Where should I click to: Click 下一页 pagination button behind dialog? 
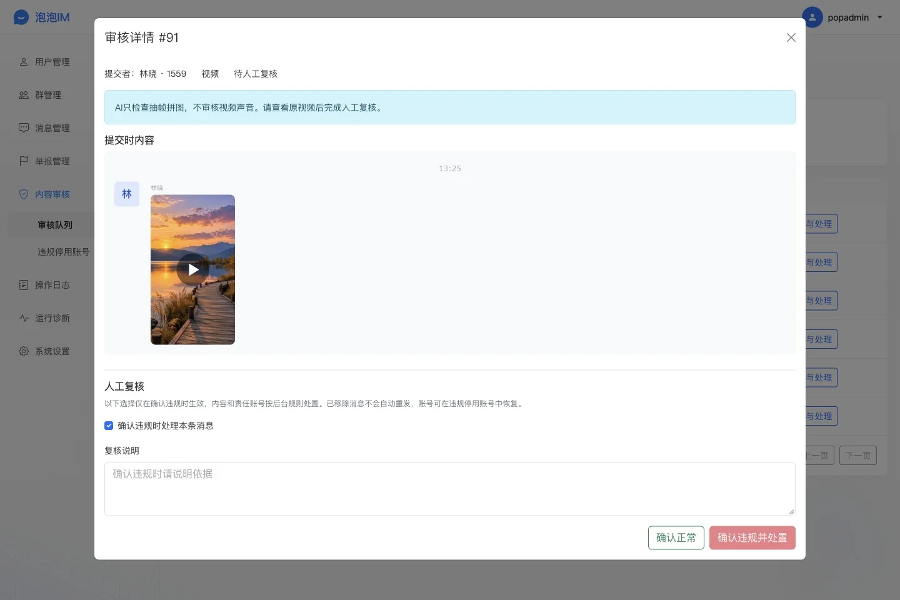click(x=858, y=456)
